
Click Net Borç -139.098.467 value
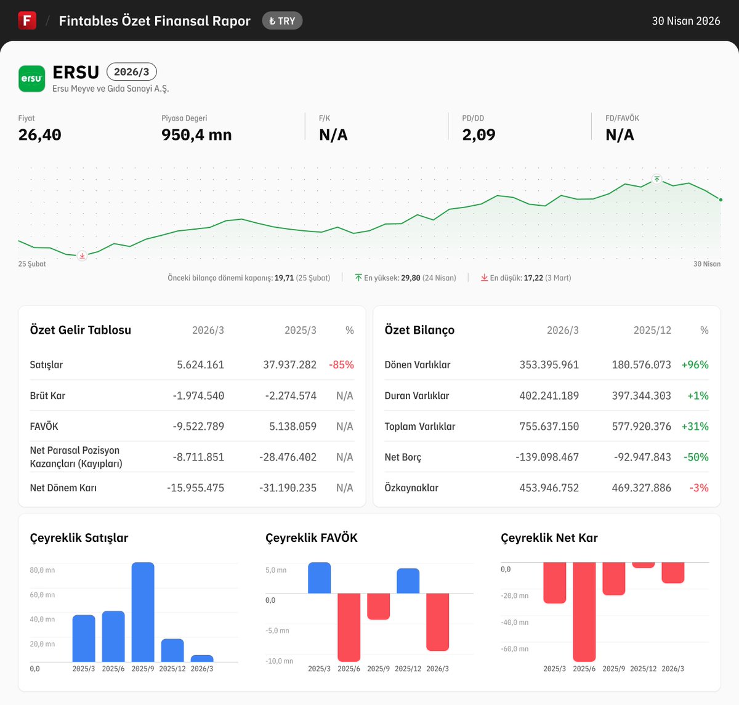click(x=547, y=457)
